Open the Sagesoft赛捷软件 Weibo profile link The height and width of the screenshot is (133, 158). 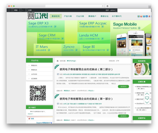(43, 123)
